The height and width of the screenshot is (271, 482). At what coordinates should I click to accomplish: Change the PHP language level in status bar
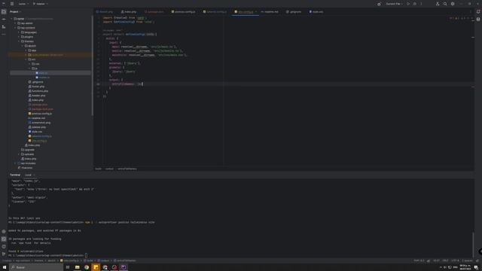pos(419,260)
